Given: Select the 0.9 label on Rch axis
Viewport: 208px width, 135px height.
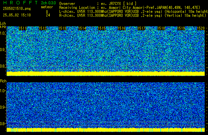Looking at the screenshot, I should 3,107.
